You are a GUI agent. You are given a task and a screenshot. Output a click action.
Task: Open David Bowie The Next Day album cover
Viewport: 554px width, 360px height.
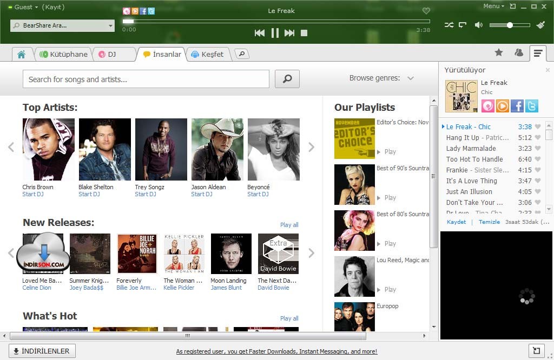[278, 254]
